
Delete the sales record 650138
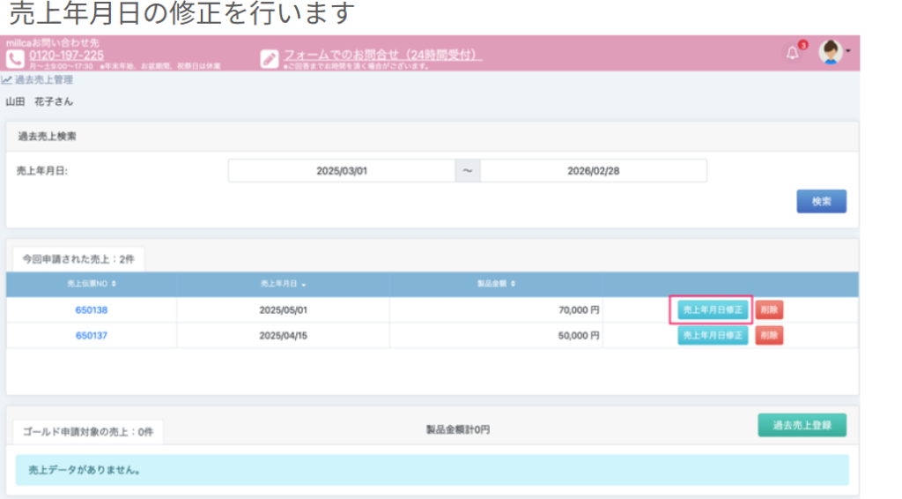coord(769,310)
